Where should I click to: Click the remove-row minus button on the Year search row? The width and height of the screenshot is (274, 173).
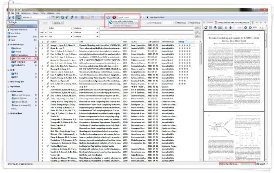click(200, 32)
